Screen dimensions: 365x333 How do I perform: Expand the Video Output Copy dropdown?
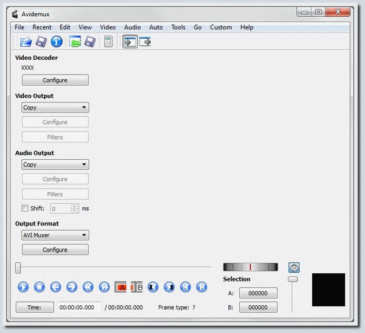point(55,108)
